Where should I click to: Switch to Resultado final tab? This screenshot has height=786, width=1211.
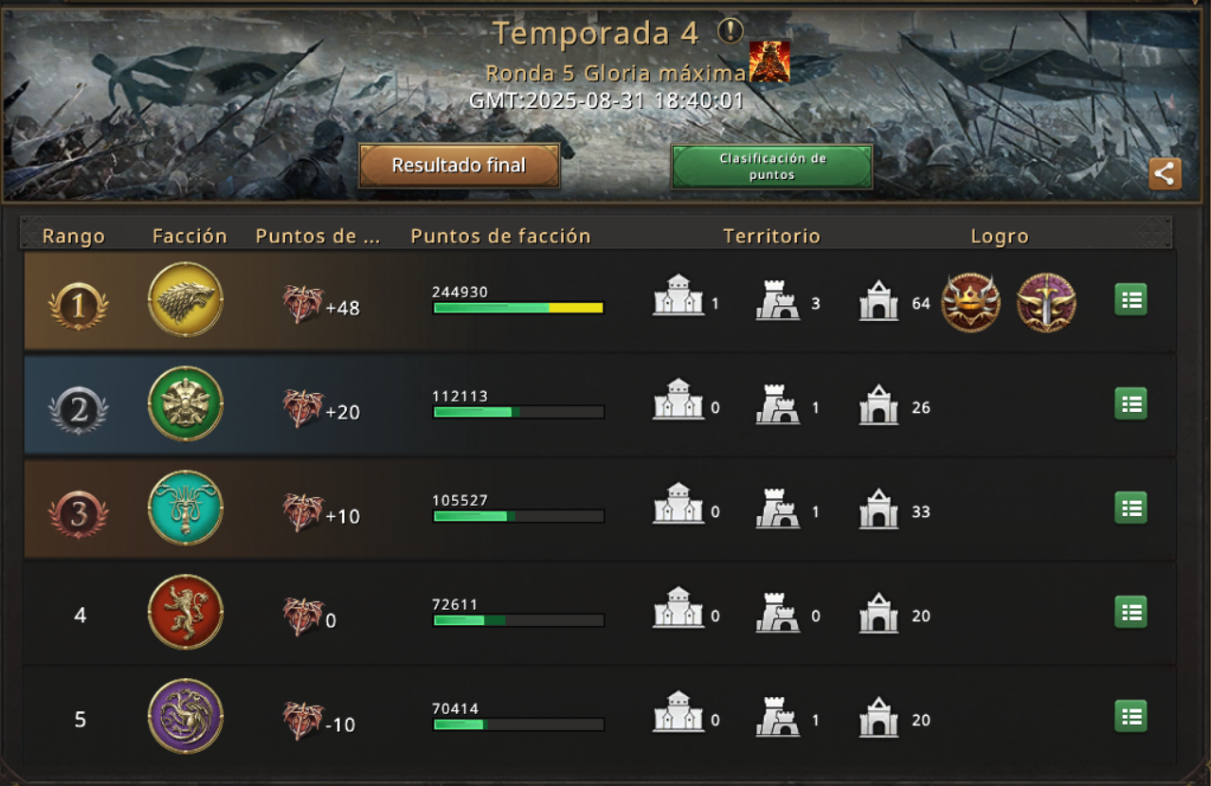(x=459, y=166)
